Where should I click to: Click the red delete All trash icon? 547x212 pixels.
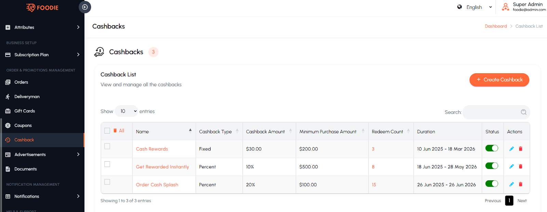point(115,131)
